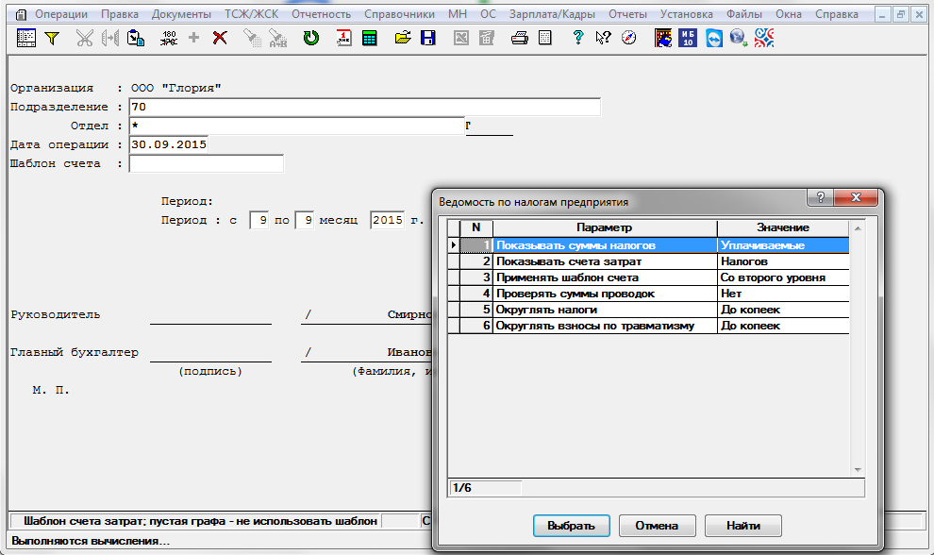Open the Операции menu
This screenshot has height=555, width=934.
tap(61, 14)
